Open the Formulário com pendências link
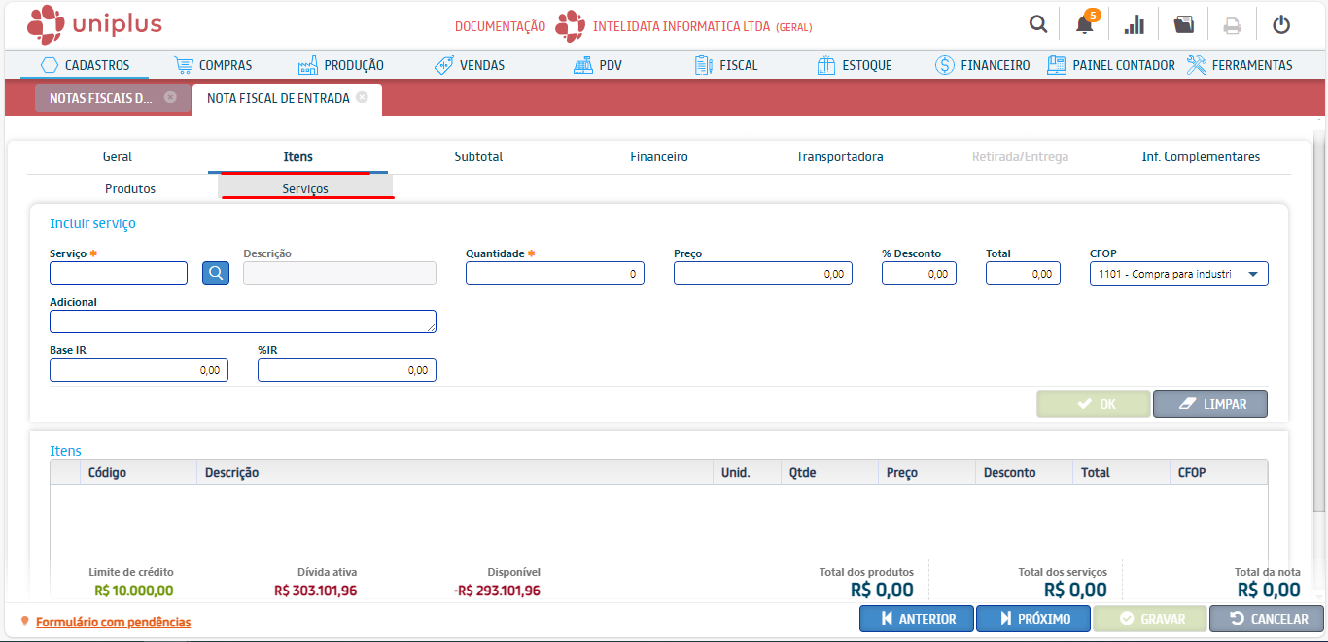The image size is (1328, 642). pos(113,622)
